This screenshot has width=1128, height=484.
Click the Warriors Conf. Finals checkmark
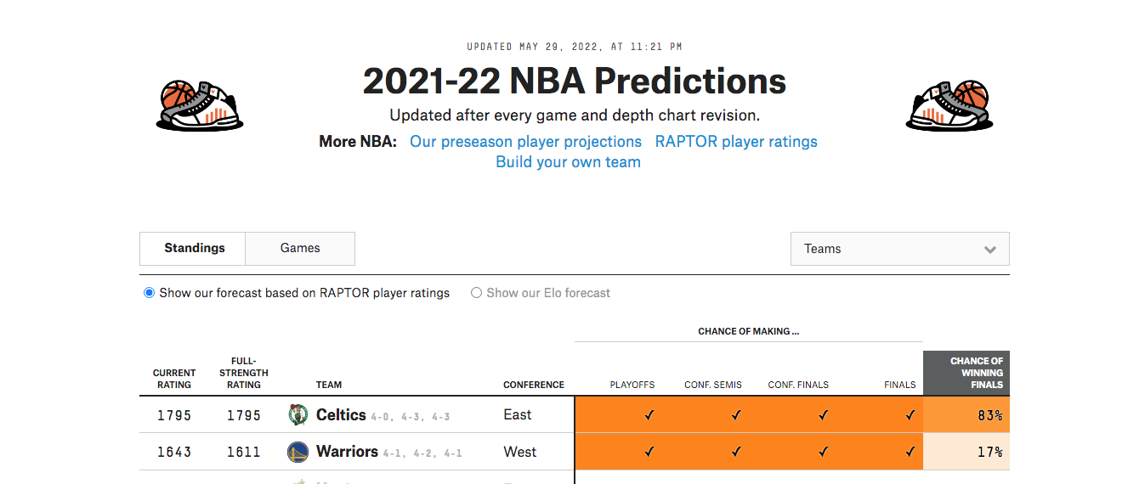pos(823,452)
